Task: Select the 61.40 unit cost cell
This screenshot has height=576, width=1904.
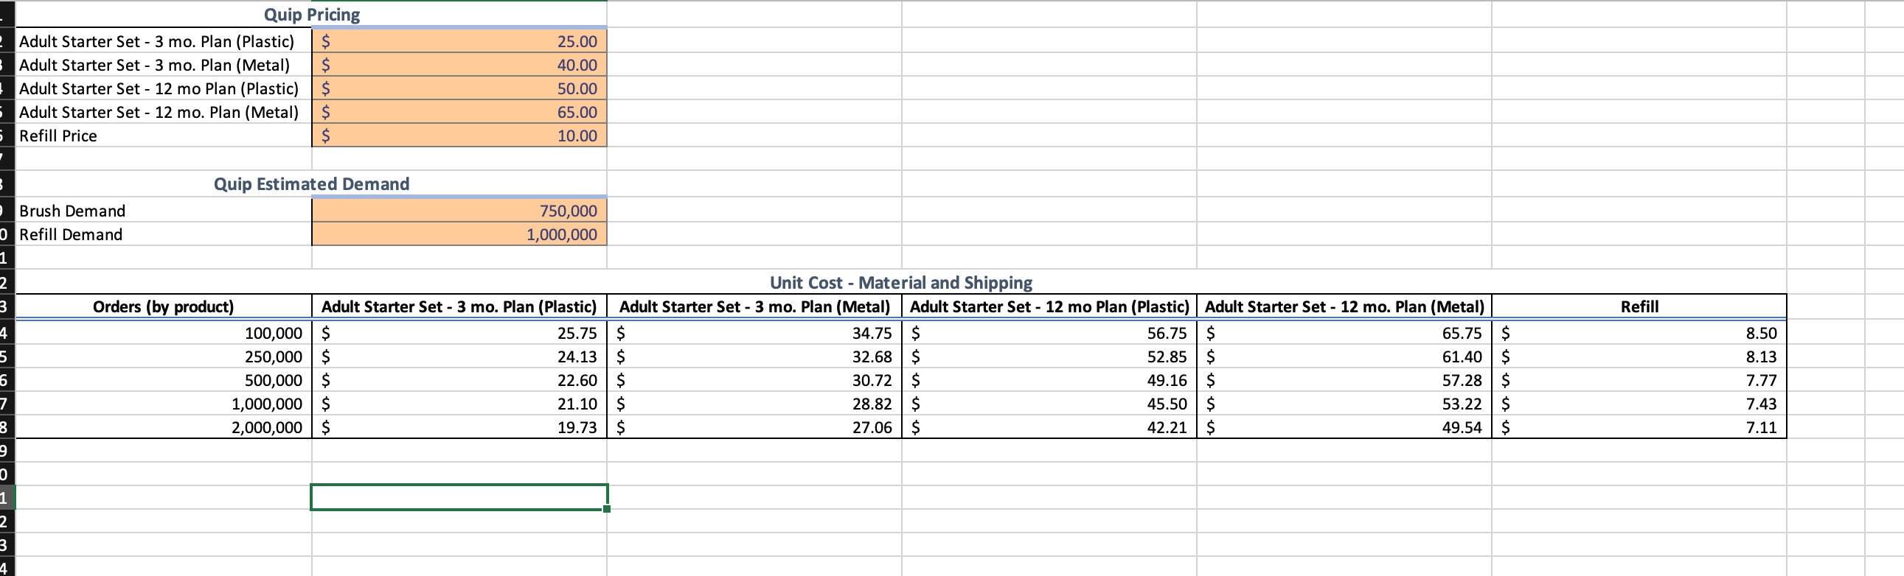Action: click(x=1344, y=357)
